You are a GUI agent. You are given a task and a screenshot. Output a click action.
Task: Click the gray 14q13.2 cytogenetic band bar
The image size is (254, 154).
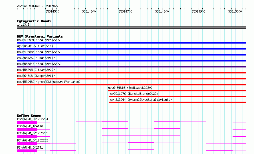coord(131,28)
